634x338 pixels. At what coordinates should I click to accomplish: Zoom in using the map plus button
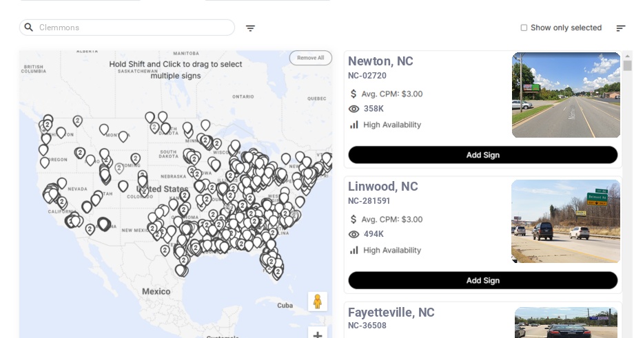tap(318, 334)
